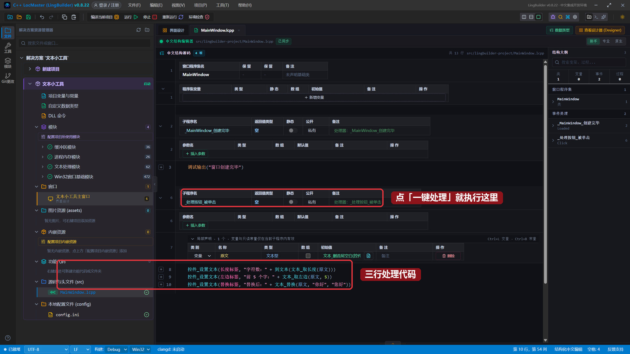Switch to the 界面设计 tab
Image resolution: width=630 pixels, height=354 pixels.
coord(173,30)
